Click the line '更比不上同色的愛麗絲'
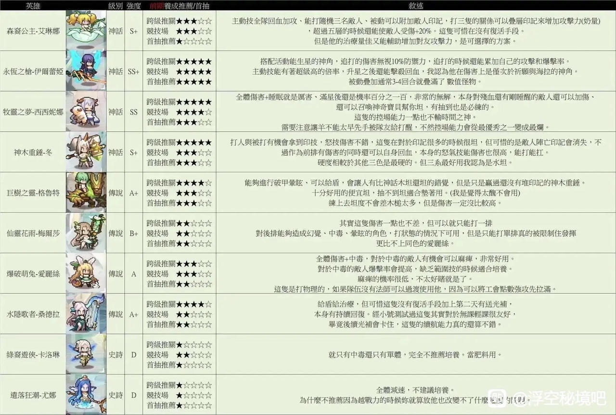616x415 pixels. (415, 243)
